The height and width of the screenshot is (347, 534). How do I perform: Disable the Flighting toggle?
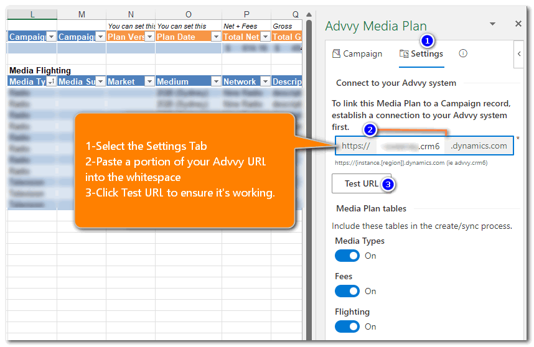(347, 326)
